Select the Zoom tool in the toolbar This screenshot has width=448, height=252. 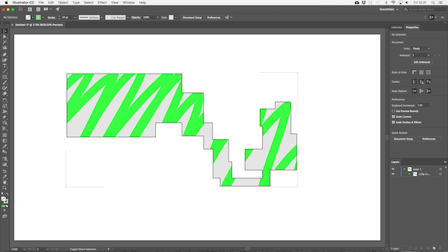click(x=5, y=188)
